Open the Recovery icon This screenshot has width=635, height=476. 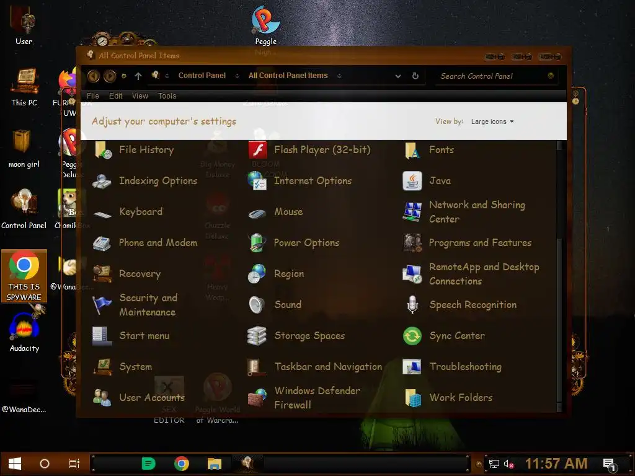pos(102,274)
